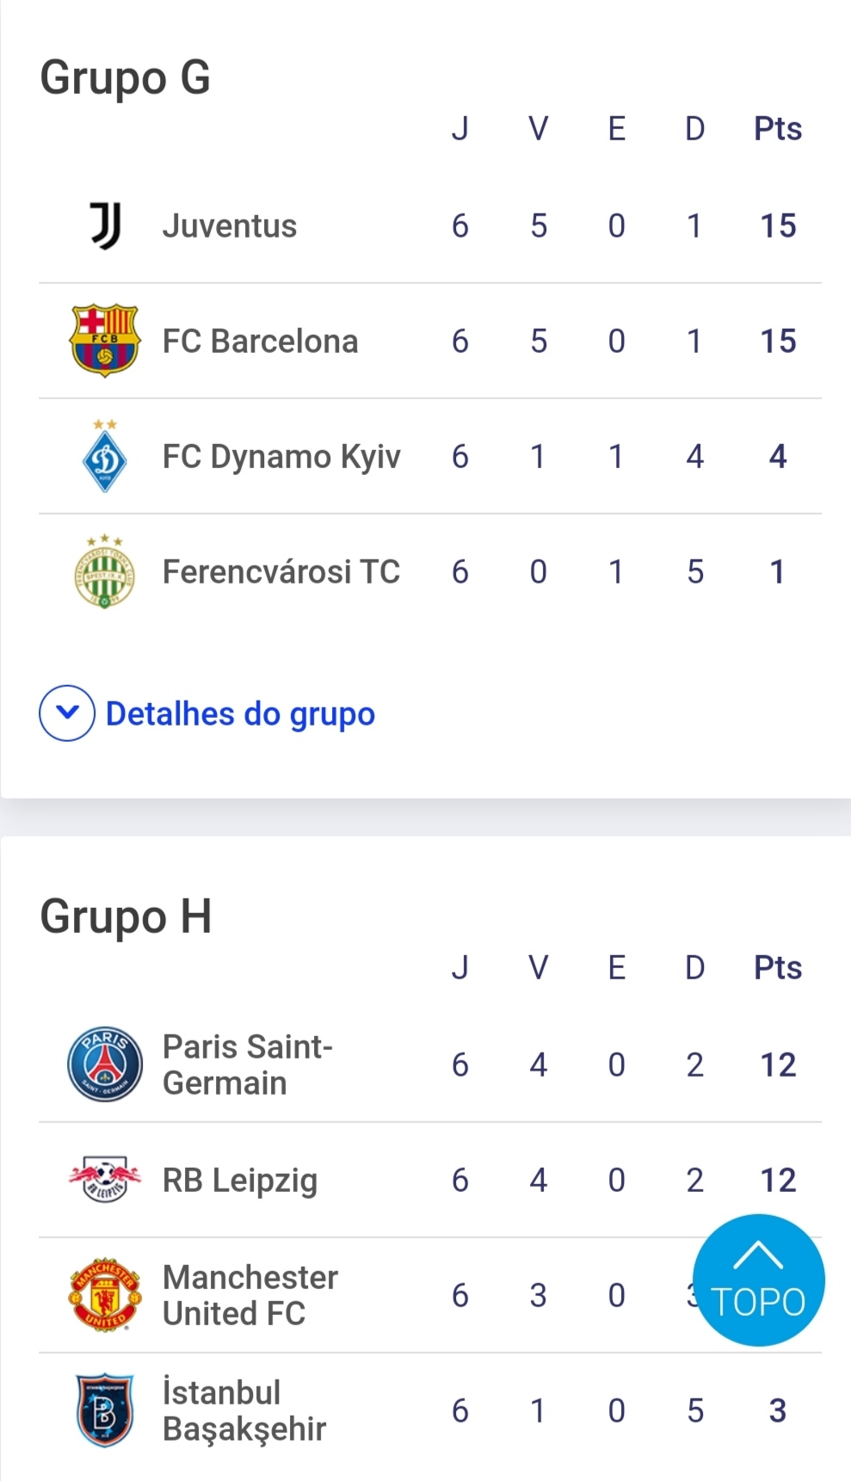Select the FC Dynamo Kyiv name

coord(281,457)
